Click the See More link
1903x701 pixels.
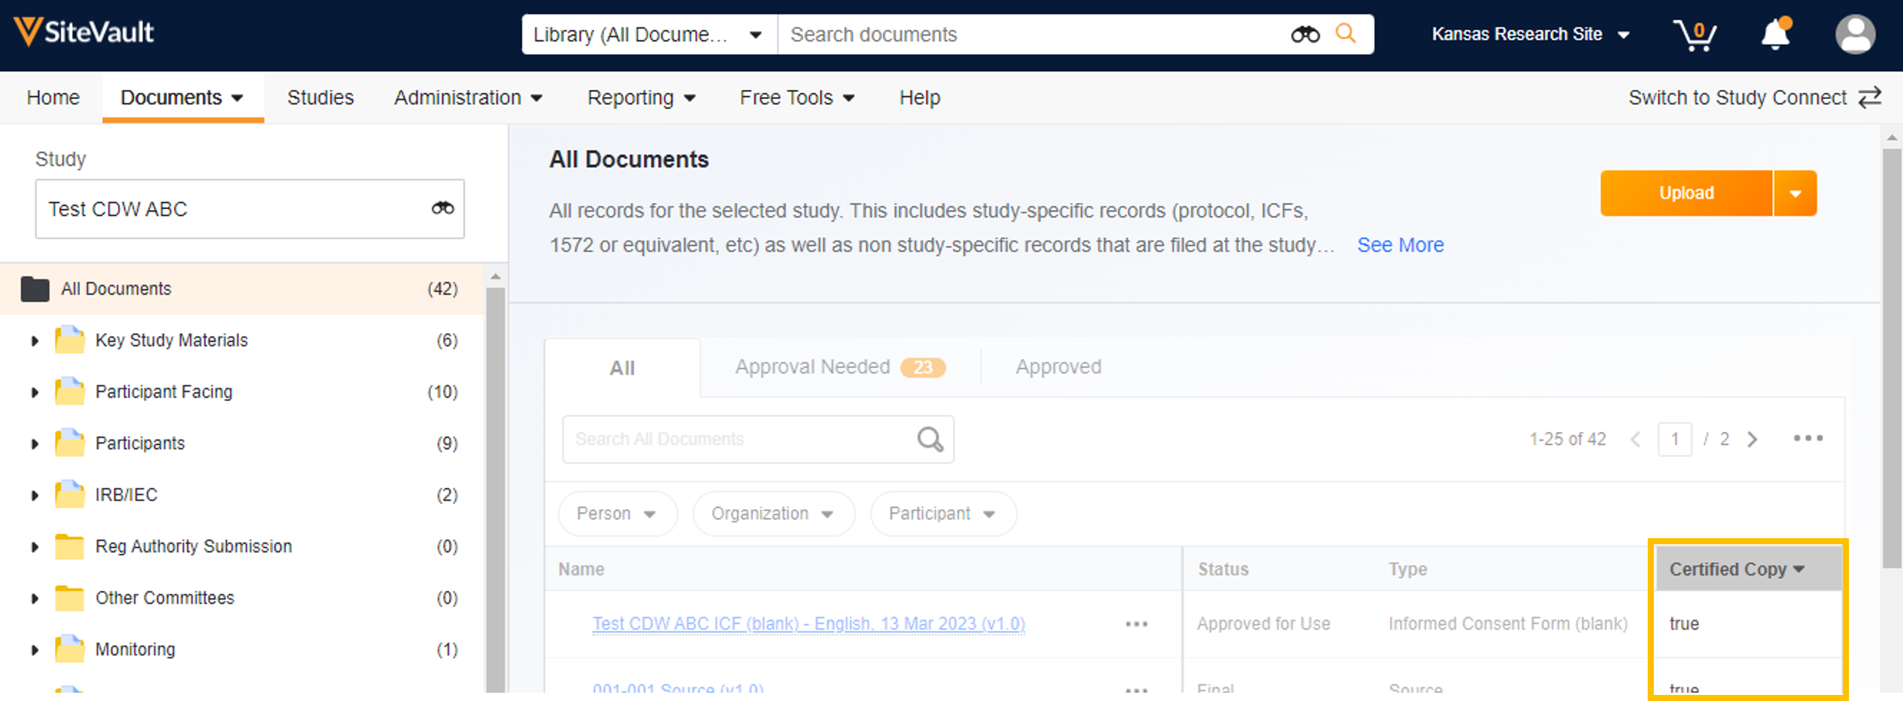tap(1400, 245)
